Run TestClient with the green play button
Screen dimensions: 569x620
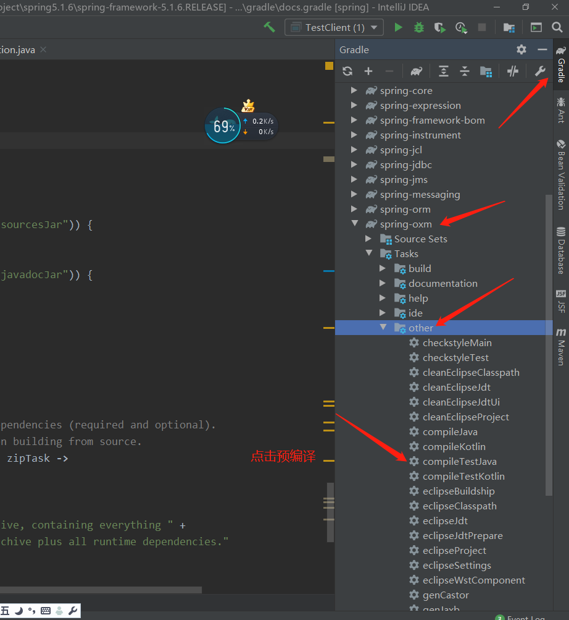398,27
